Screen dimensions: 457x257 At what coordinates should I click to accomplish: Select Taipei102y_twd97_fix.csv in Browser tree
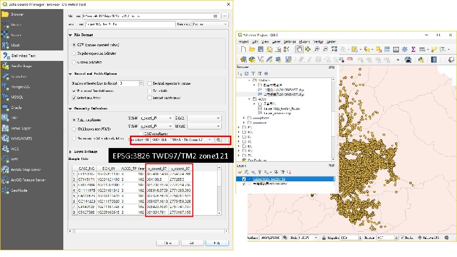point(281,109)
